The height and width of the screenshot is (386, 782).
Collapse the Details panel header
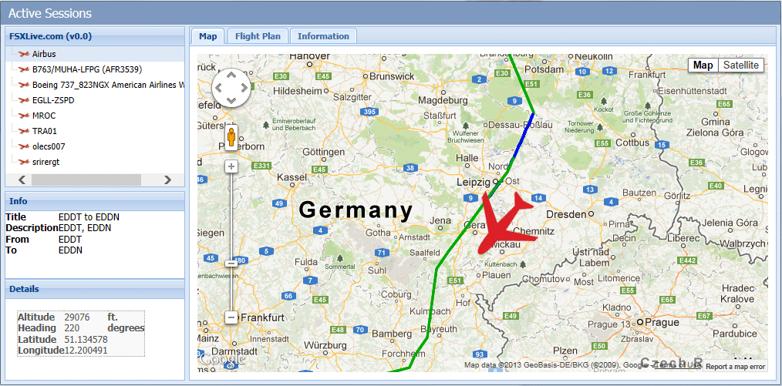pos(95,289)
